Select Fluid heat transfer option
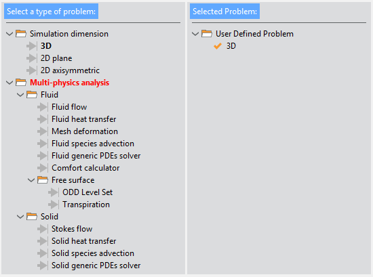The image size is (373, 277). pyautogui.click(x=83, y=119)
